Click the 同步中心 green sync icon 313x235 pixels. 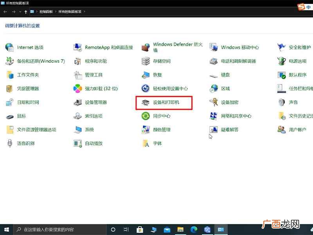coord(146,116)
